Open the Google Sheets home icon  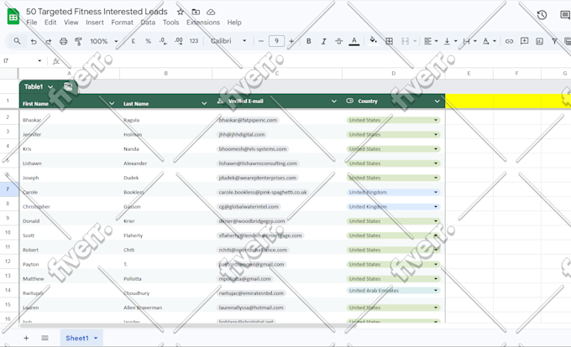(x=13, y=17)
